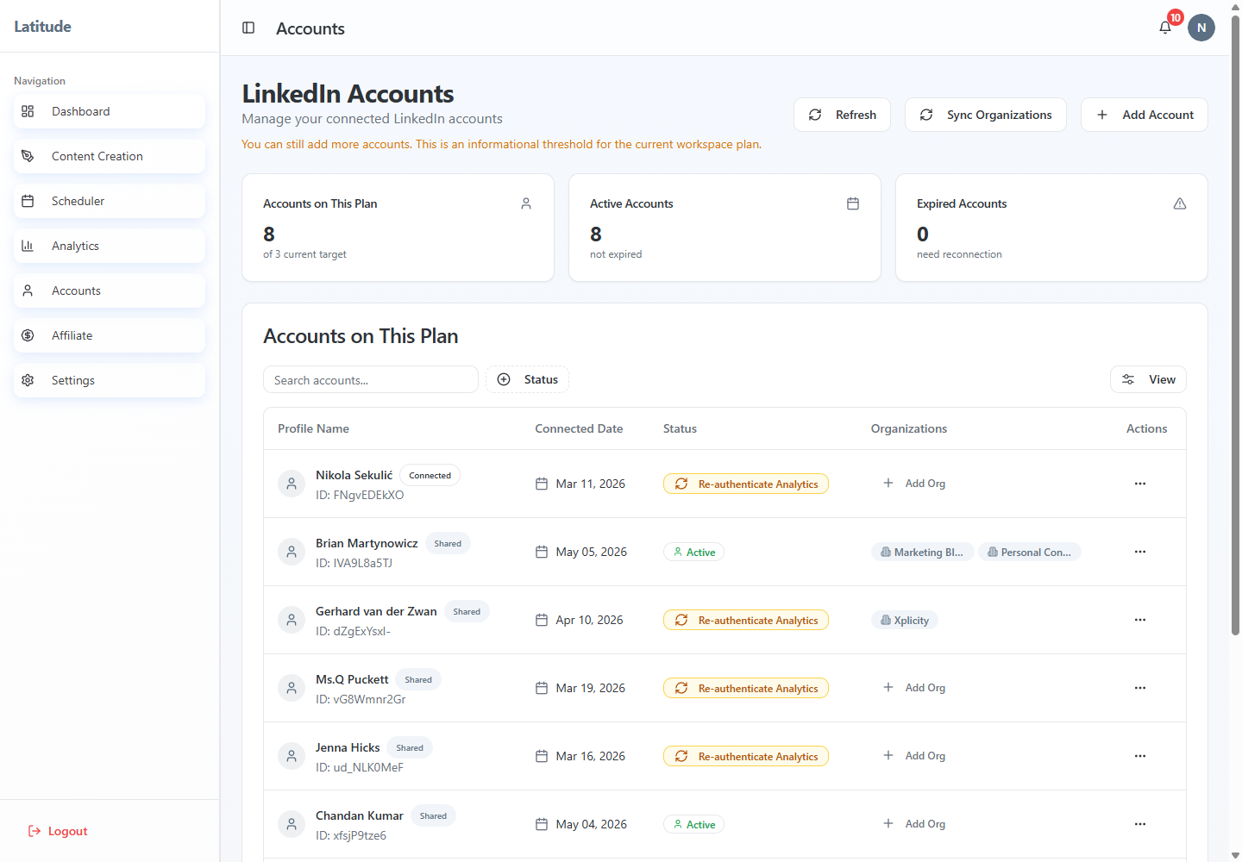This screenshot has width=1242, height=862.
Task: Open Settings page
Action: (x=110, y=380)
